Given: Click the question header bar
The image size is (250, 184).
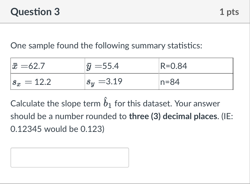Looking at the screenshot, I should [125, 12].
